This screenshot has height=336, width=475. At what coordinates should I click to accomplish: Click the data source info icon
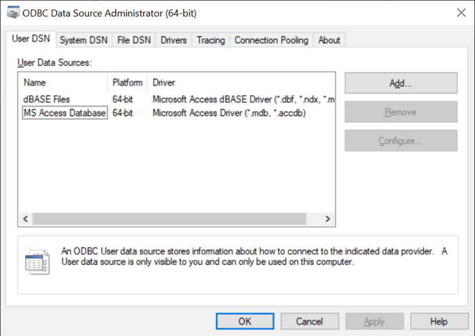37,262
